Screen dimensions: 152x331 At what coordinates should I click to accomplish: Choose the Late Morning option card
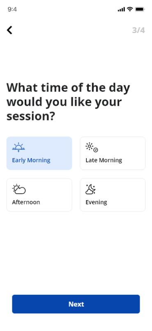[113, 153]
